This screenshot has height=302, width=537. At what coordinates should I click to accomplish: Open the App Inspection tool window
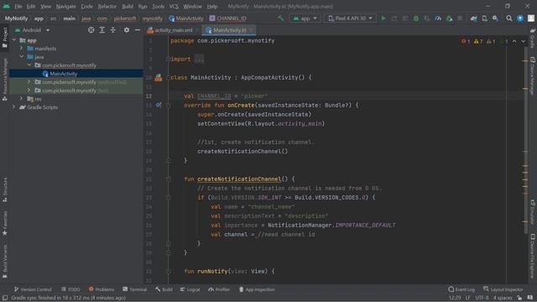tap(257, 289)
